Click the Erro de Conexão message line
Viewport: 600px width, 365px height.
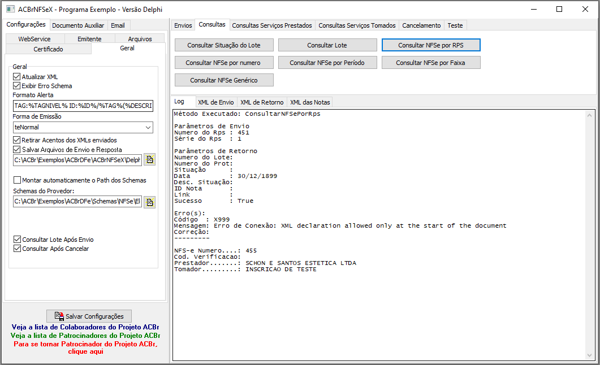pyautogui.click(x=340, y=226)
